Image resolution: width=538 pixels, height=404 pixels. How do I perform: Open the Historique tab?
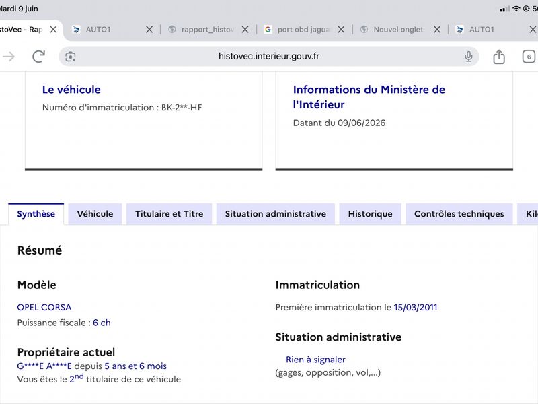click(x=371, y=214)
